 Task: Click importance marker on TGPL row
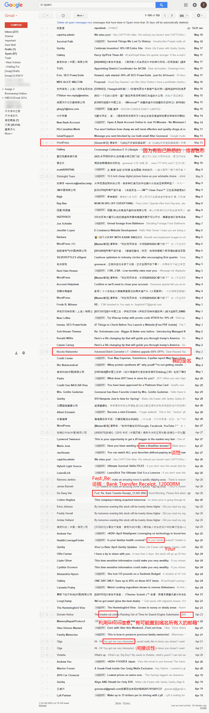pyautogui.click(x=52, y=69)
